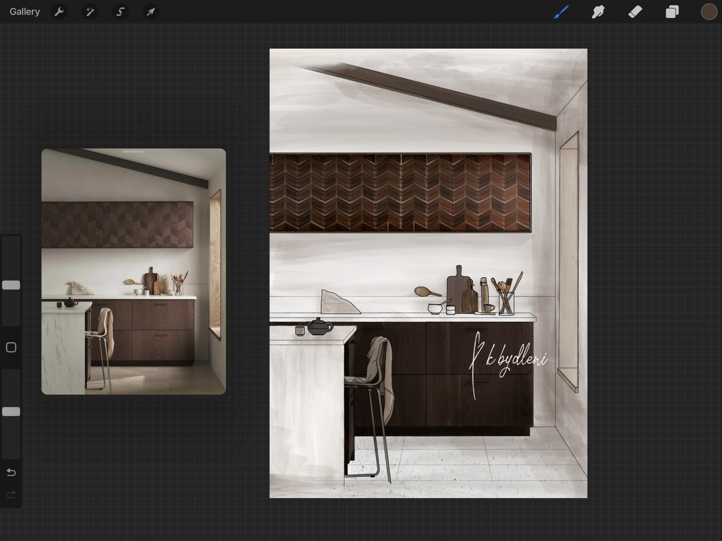Screen dimensions: 722x541
Task: Redo the last undone action
Action: pos(11,494)
